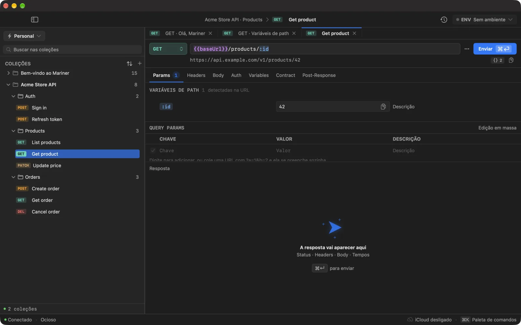Screen dimensions: 521x325
Task: Click the Products breadcrumb in title bar
Action: coord(252,19)
